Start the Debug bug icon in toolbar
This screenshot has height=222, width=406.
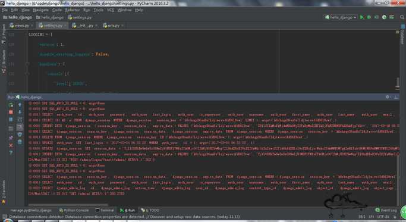369,17
